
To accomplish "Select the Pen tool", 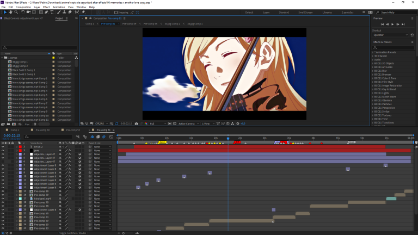I will tap(46, 13).
